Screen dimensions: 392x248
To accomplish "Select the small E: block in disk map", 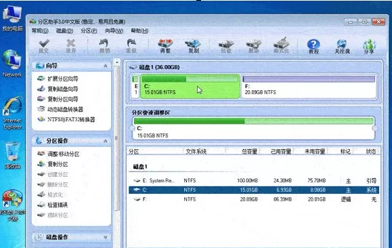I will [135, 86].
